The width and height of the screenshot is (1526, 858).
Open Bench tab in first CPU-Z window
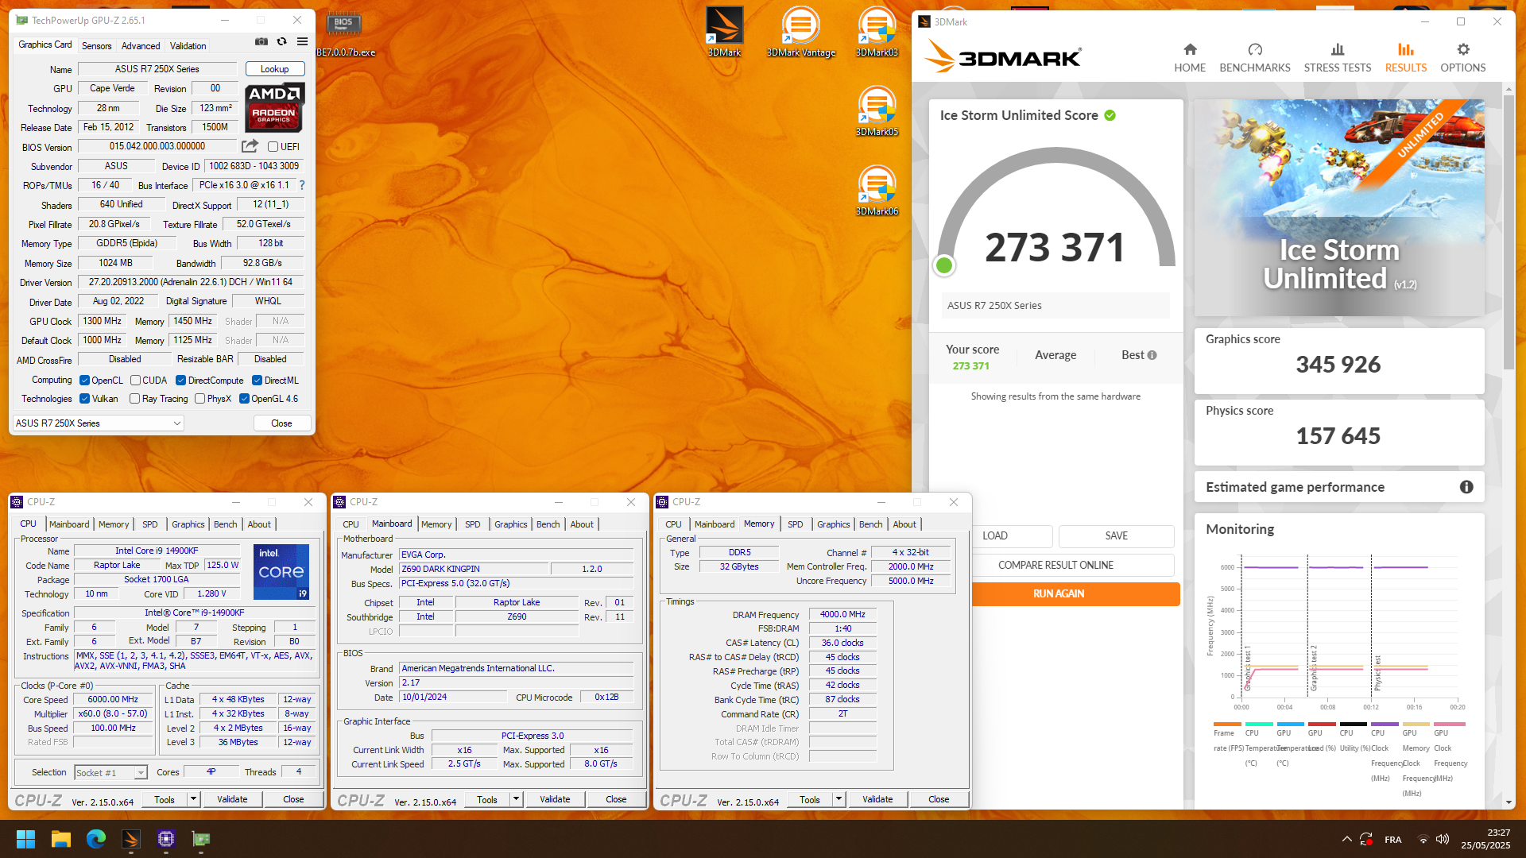(x=225, y=524)
